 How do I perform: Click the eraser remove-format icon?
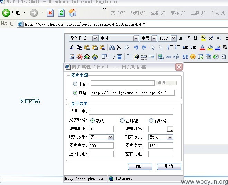pos(127,47)
